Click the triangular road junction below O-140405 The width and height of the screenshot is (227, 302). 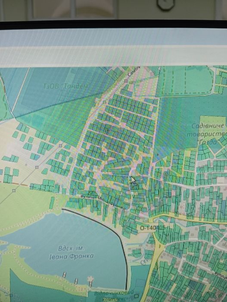(x=159, y=246)
